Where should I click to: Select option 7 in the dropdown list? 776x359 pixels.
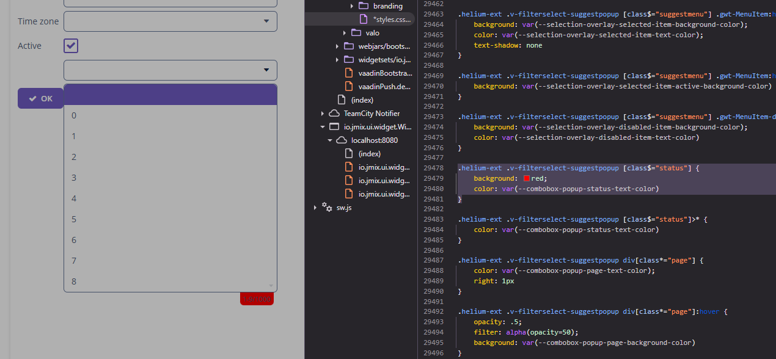pos(170,261)
